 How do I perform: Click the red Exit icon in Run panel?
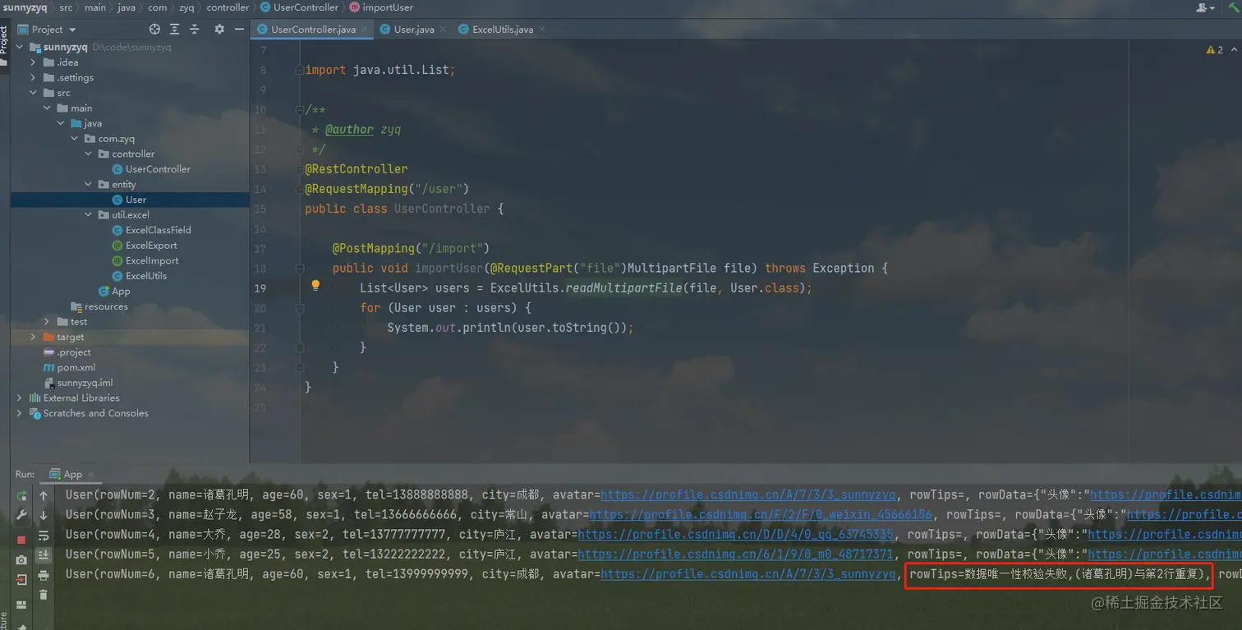coord(21,579)
